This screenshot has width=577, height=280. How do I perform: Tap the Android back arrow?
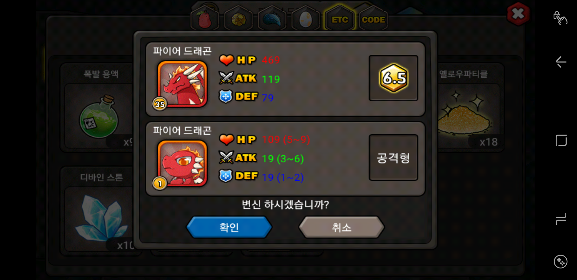pyautogui.click(x=561, y=62)
